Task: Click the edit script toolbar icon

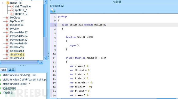Action: (53, 11)
